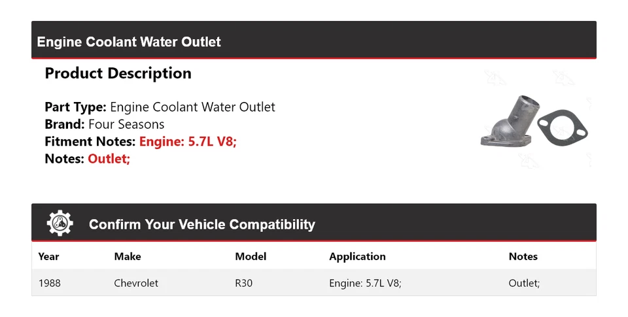Select the 1988 year cell

(50, 283)
